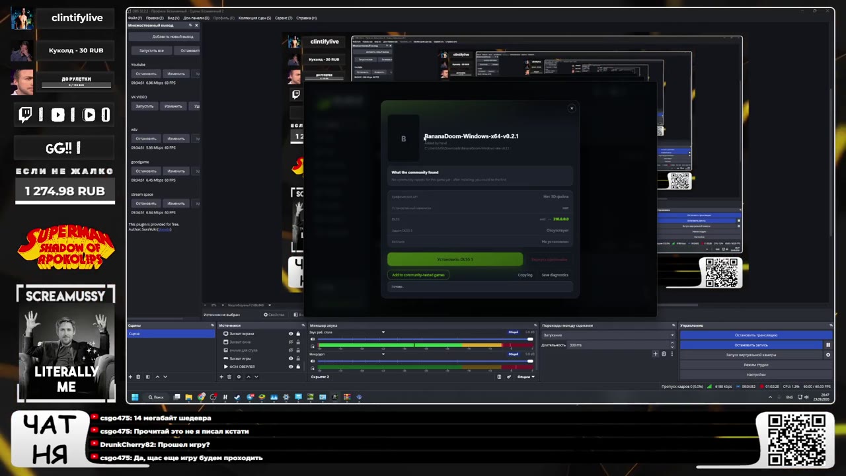The width and height of the screenshot is (846, 476).
Task: Open the audio mixer advanced gears icon
Action: point(509,377)
